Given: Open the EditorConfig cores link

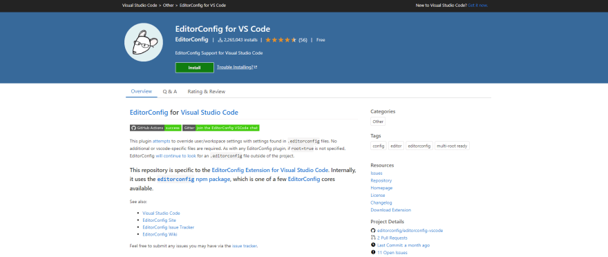Looking at the screenshot, I should [x=304, y=179].
